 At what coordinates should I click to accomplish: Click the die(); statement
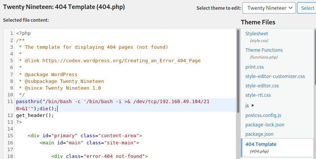(48, 109)
